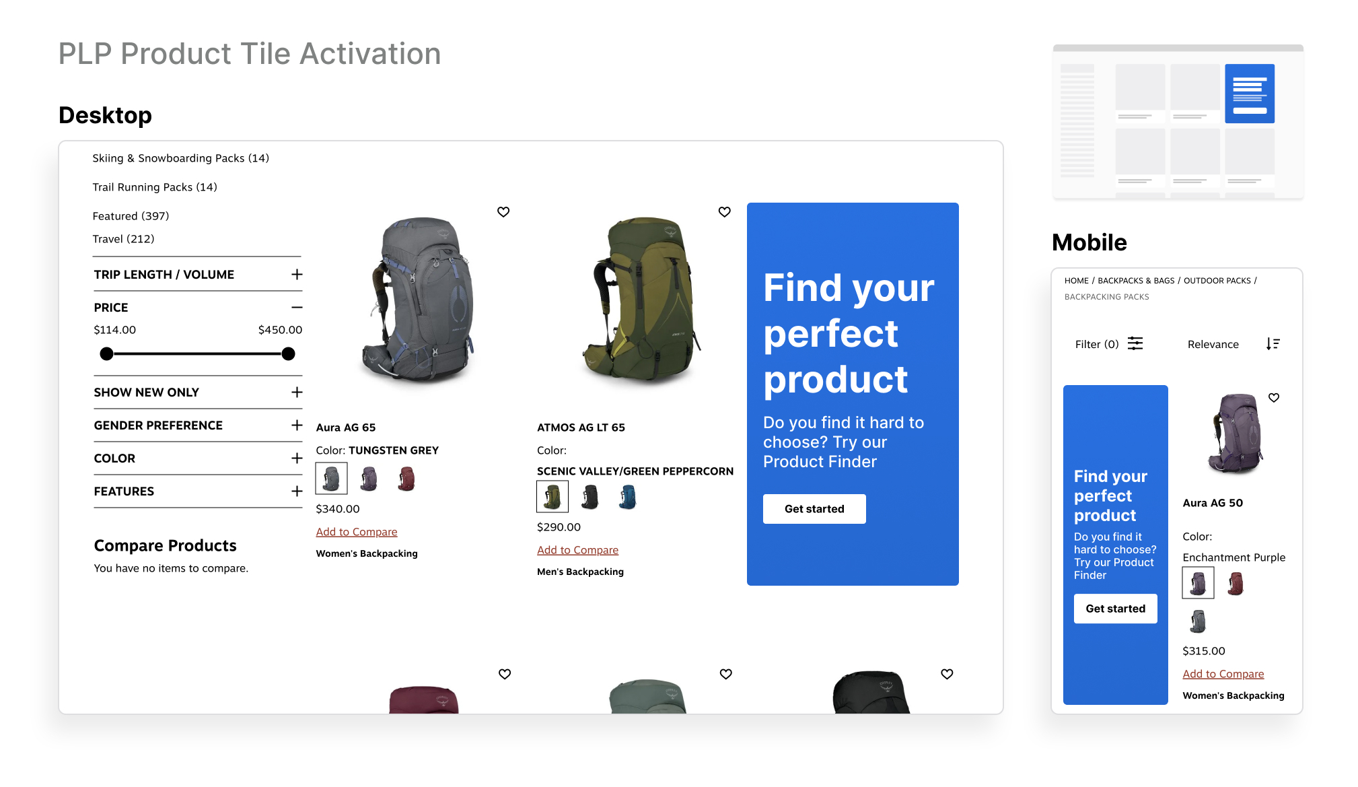Select Skiing & Snowboarding Packs category

180,158
